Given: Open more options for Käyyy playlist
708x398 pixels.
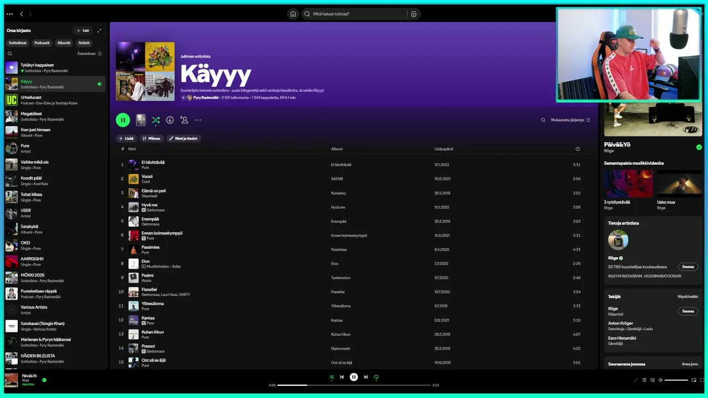Looking at the screenshot, I should point(198,120).
